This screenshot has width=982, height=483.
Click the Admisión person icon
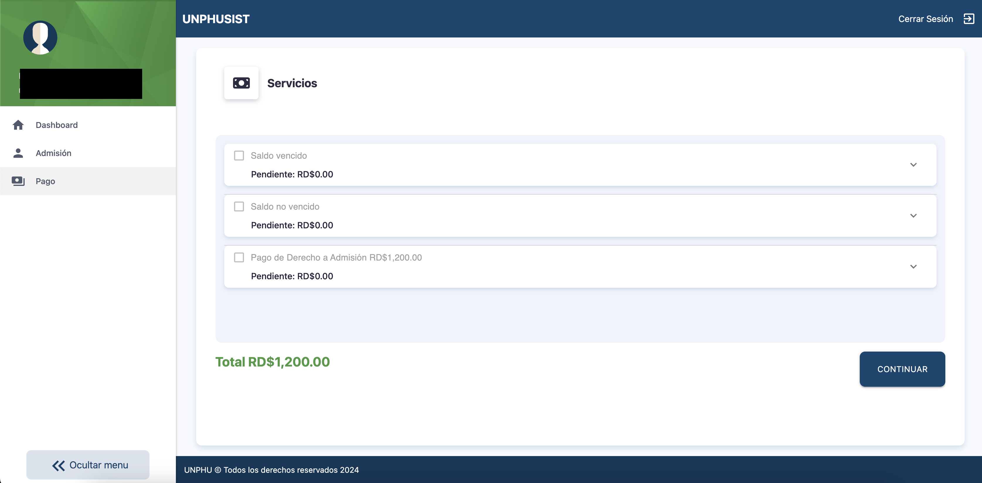[x=18, y=153]
